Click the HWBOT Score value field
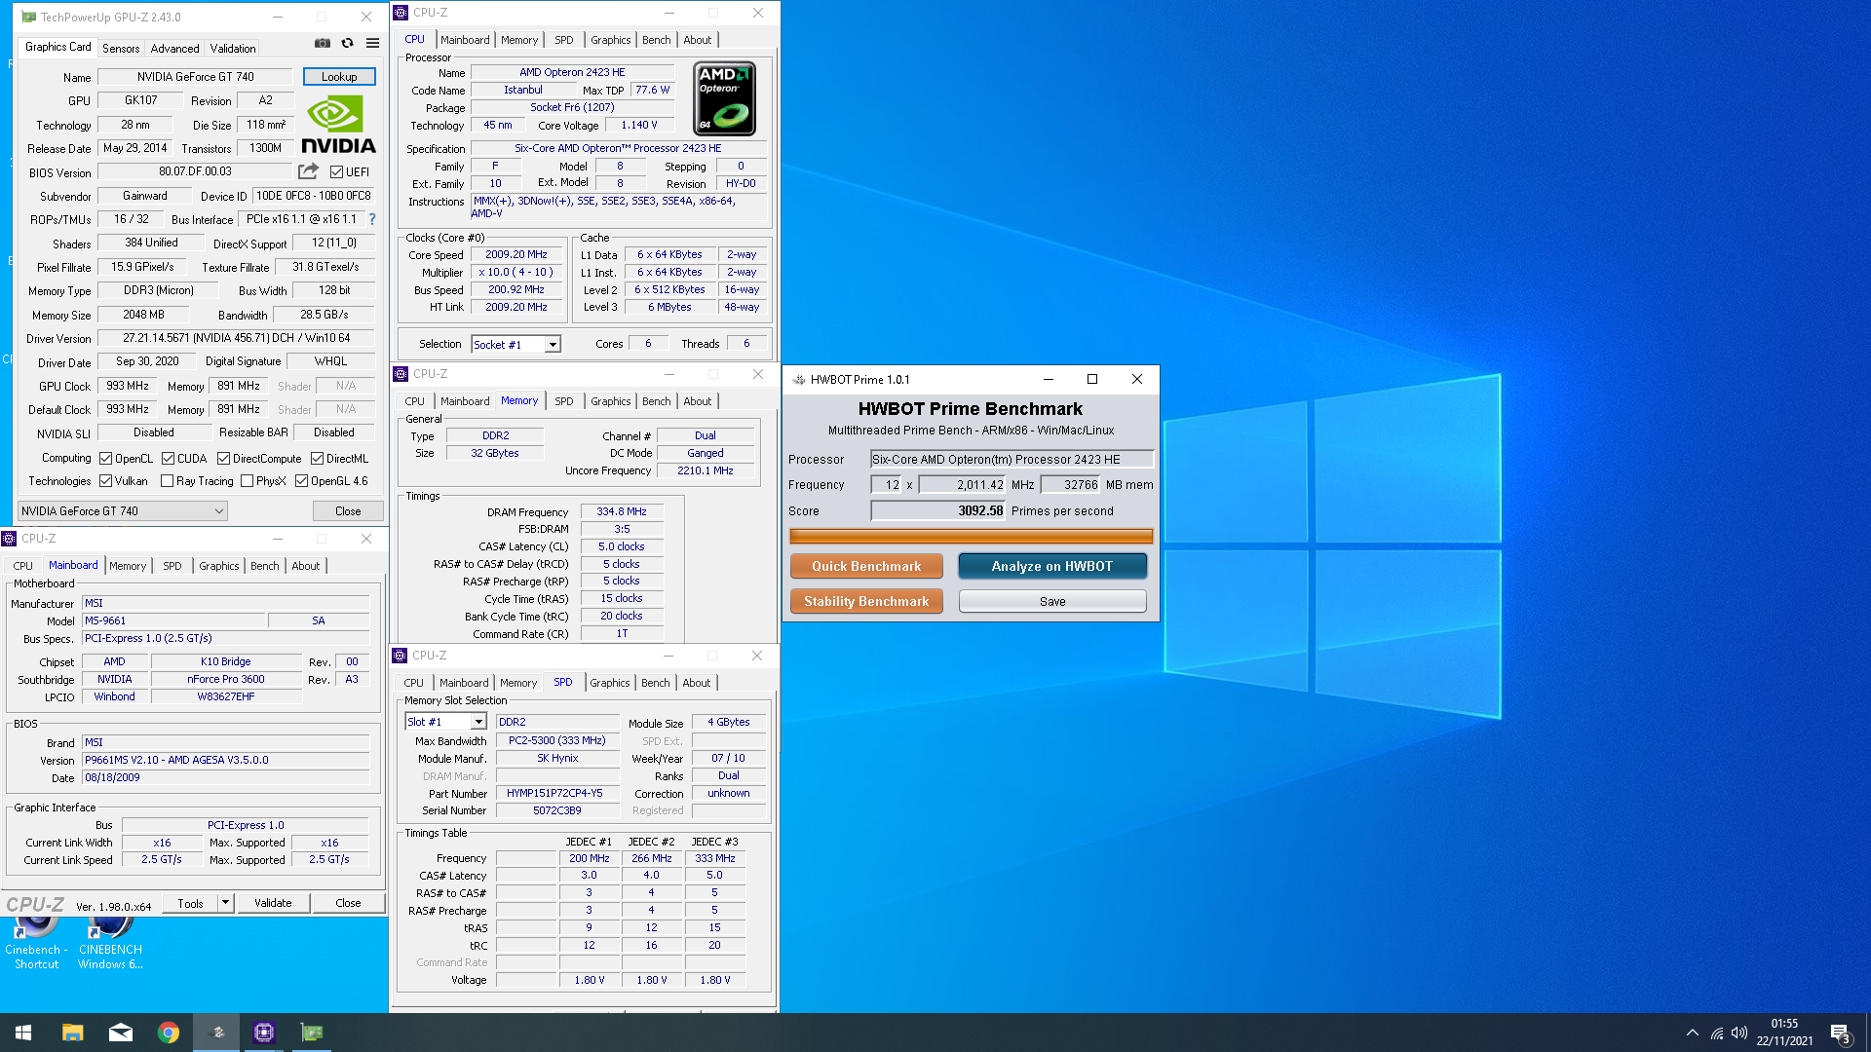1871x1052 pixels. tap(937, 510)
